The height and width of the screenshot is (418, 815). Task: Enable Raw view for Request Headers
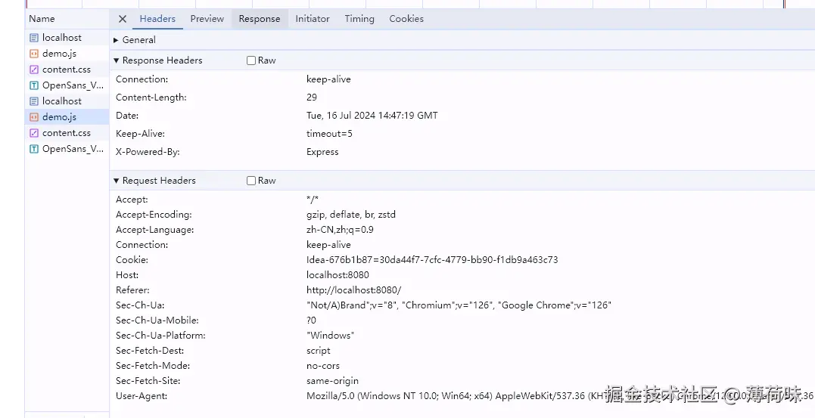251,181
